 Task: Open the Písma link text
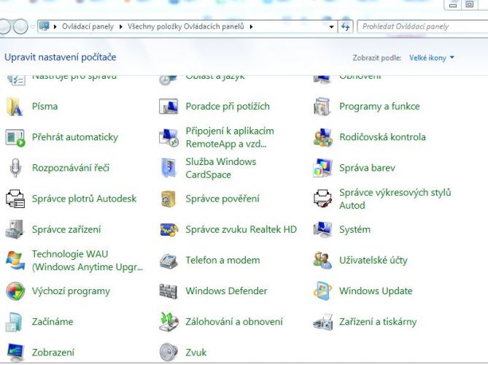click(44, 107)
